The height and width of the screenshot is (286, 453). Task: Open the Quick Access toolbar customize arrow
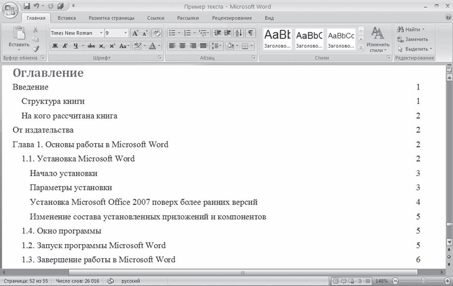[x=74, y=6]
